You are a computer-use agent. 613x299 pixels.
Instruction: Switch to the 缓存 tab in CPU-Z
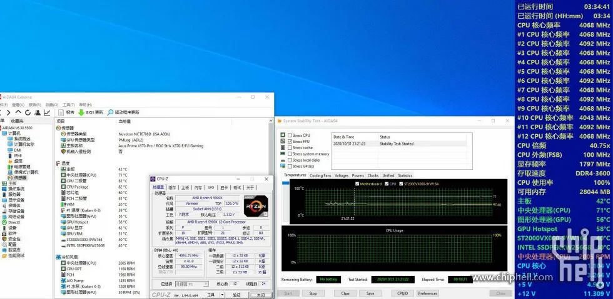point(172,188)
